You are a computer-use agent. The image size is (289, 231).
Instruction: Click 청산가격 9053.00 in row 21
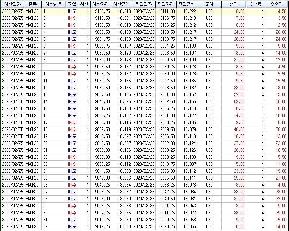click(x=102, y=150)
